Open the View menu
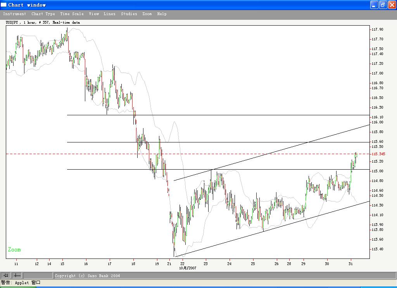 94,14
